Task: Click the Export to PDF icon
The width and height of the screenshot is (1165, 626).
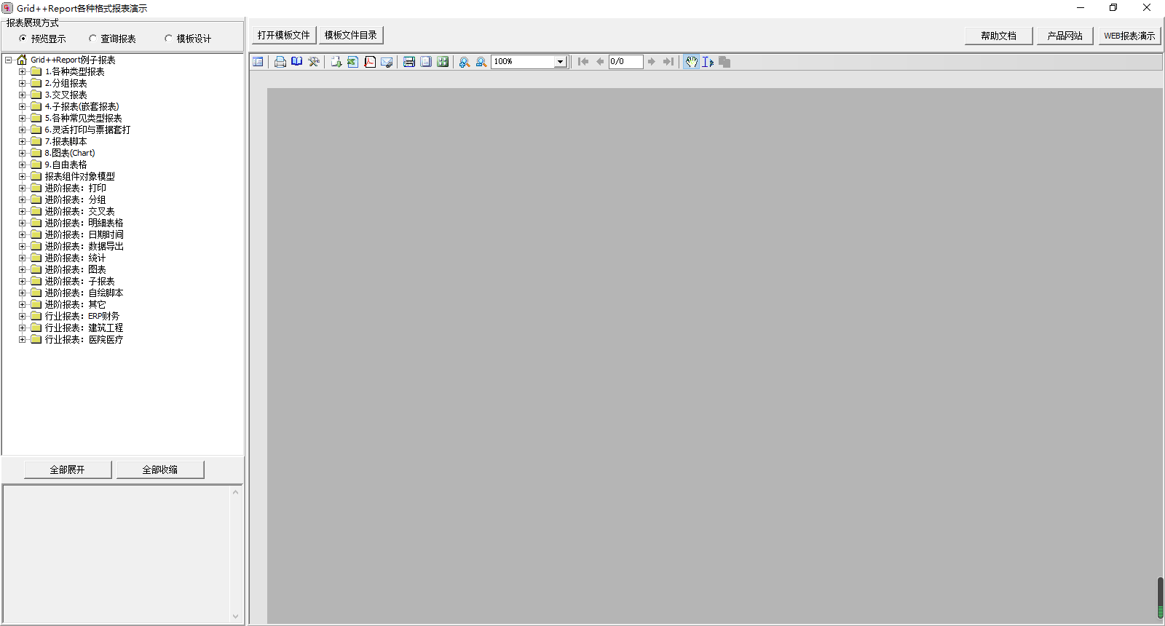Action: [x=370, y=62]
